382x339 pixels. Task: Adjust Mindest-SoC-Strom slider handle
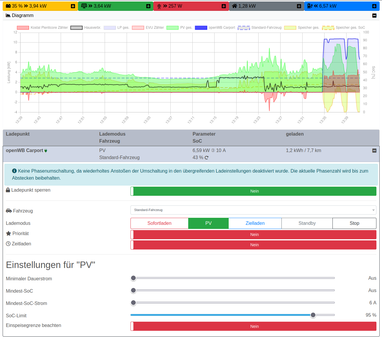click(133, 303)
